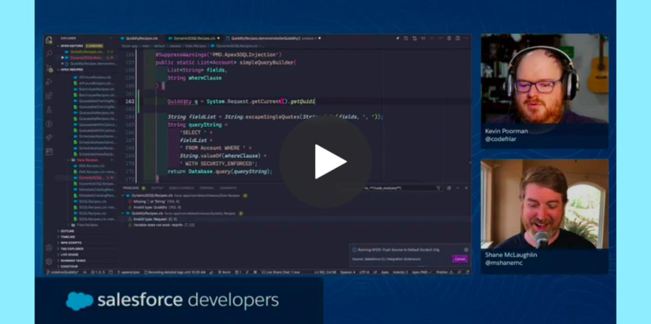651x324 pixels.
Task: Open notification gear settings icon
Action: pos(466,250)
